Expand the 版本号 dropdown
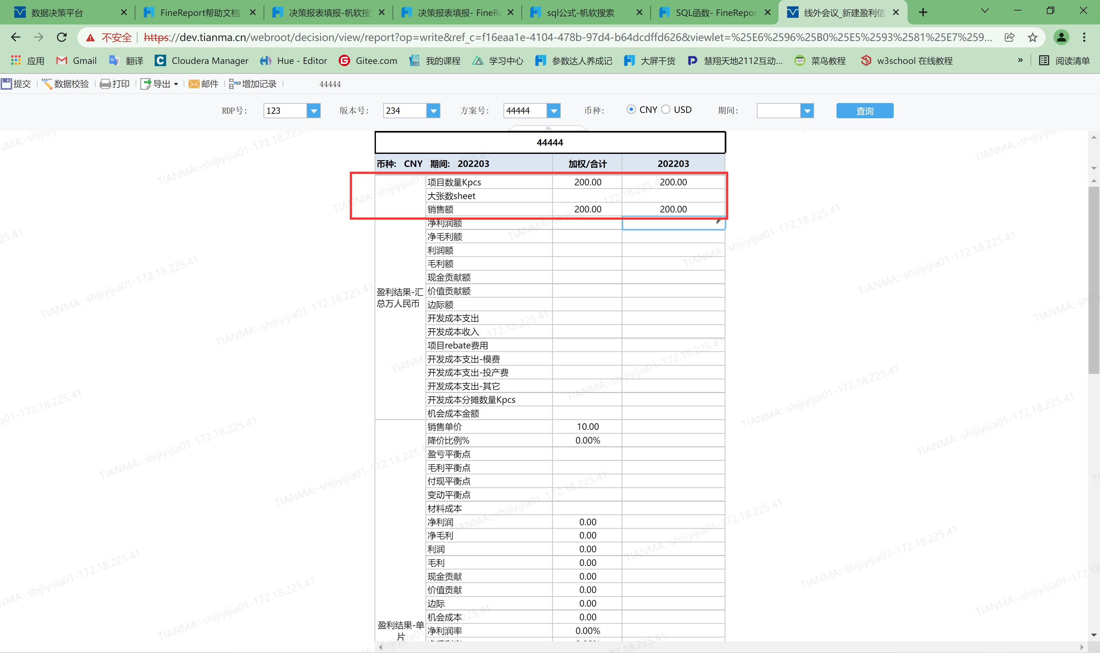This screenshot has height=653, width=1100. tap(433, 111)
